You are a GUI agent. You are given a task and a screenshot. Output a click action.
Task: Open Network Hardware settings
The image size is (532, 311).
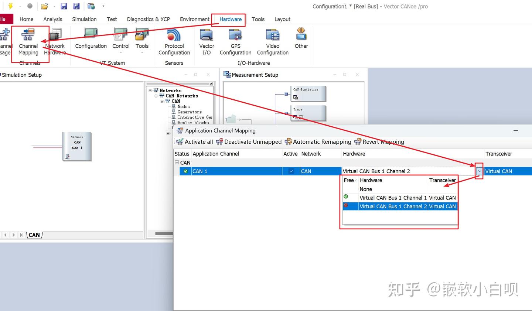pos(55,42)
